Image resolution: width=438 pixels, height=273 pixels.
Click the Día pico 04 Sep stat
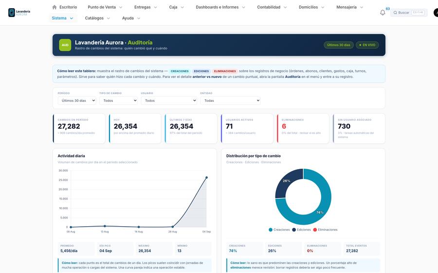pyautogui.click(x=115, y=249)
